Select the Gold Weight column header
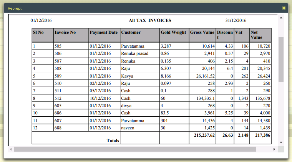292x162 pixels. pyautogui.click(x=174, y=33)
